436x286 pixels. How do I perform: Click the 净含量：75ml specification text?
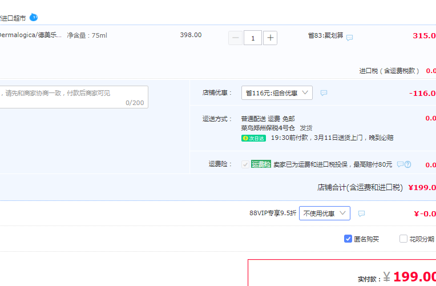tap(87, 35)
